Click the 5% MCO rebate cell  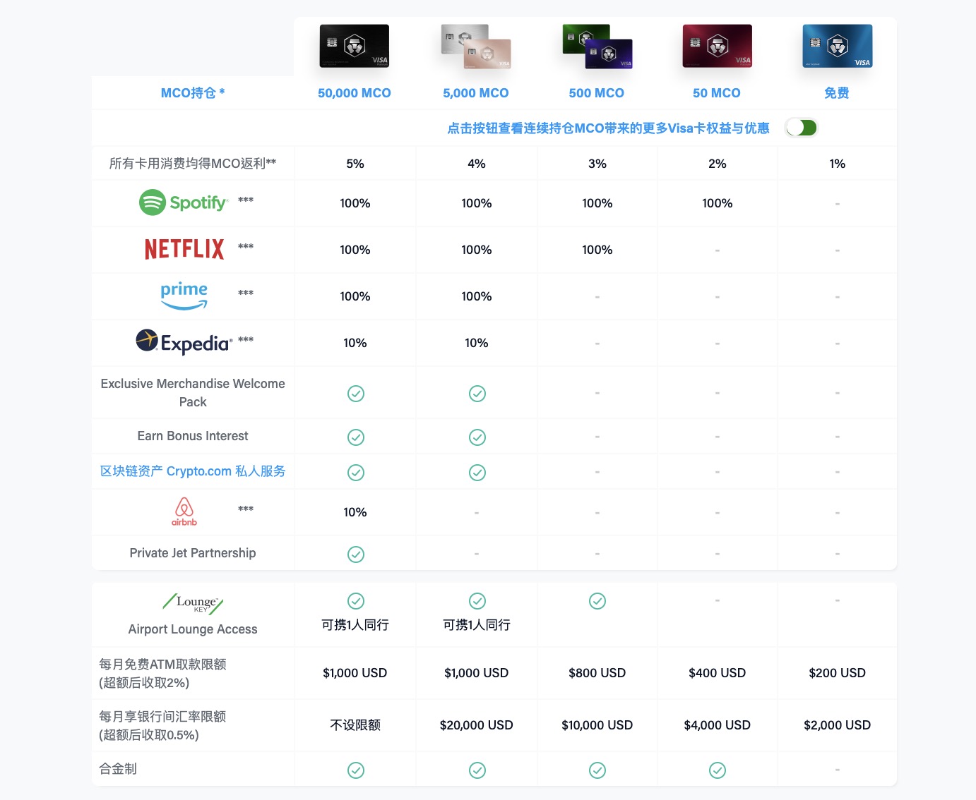[355, 164]
